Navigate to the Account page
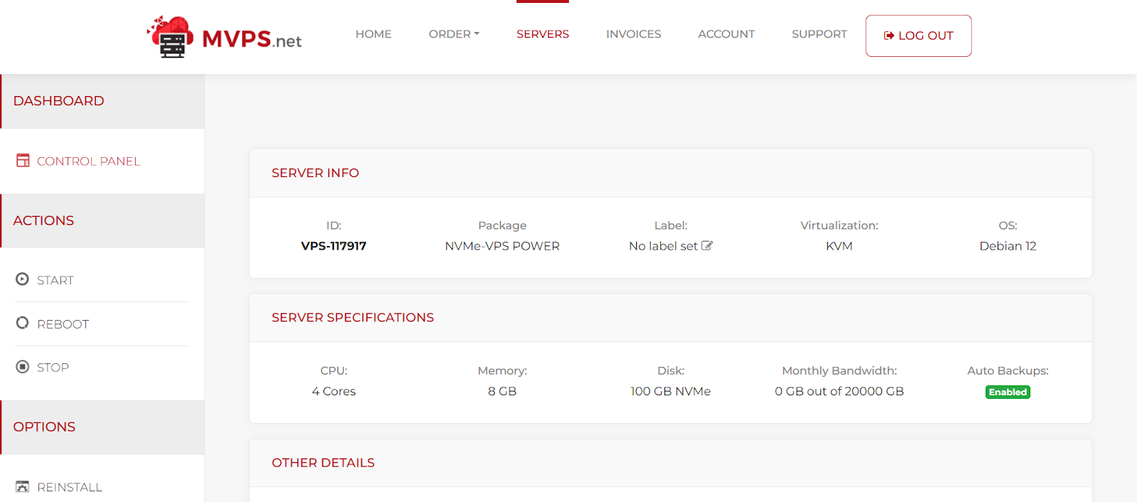Image resolution: width=1137 pixels, height=502 pixels. 726,34
